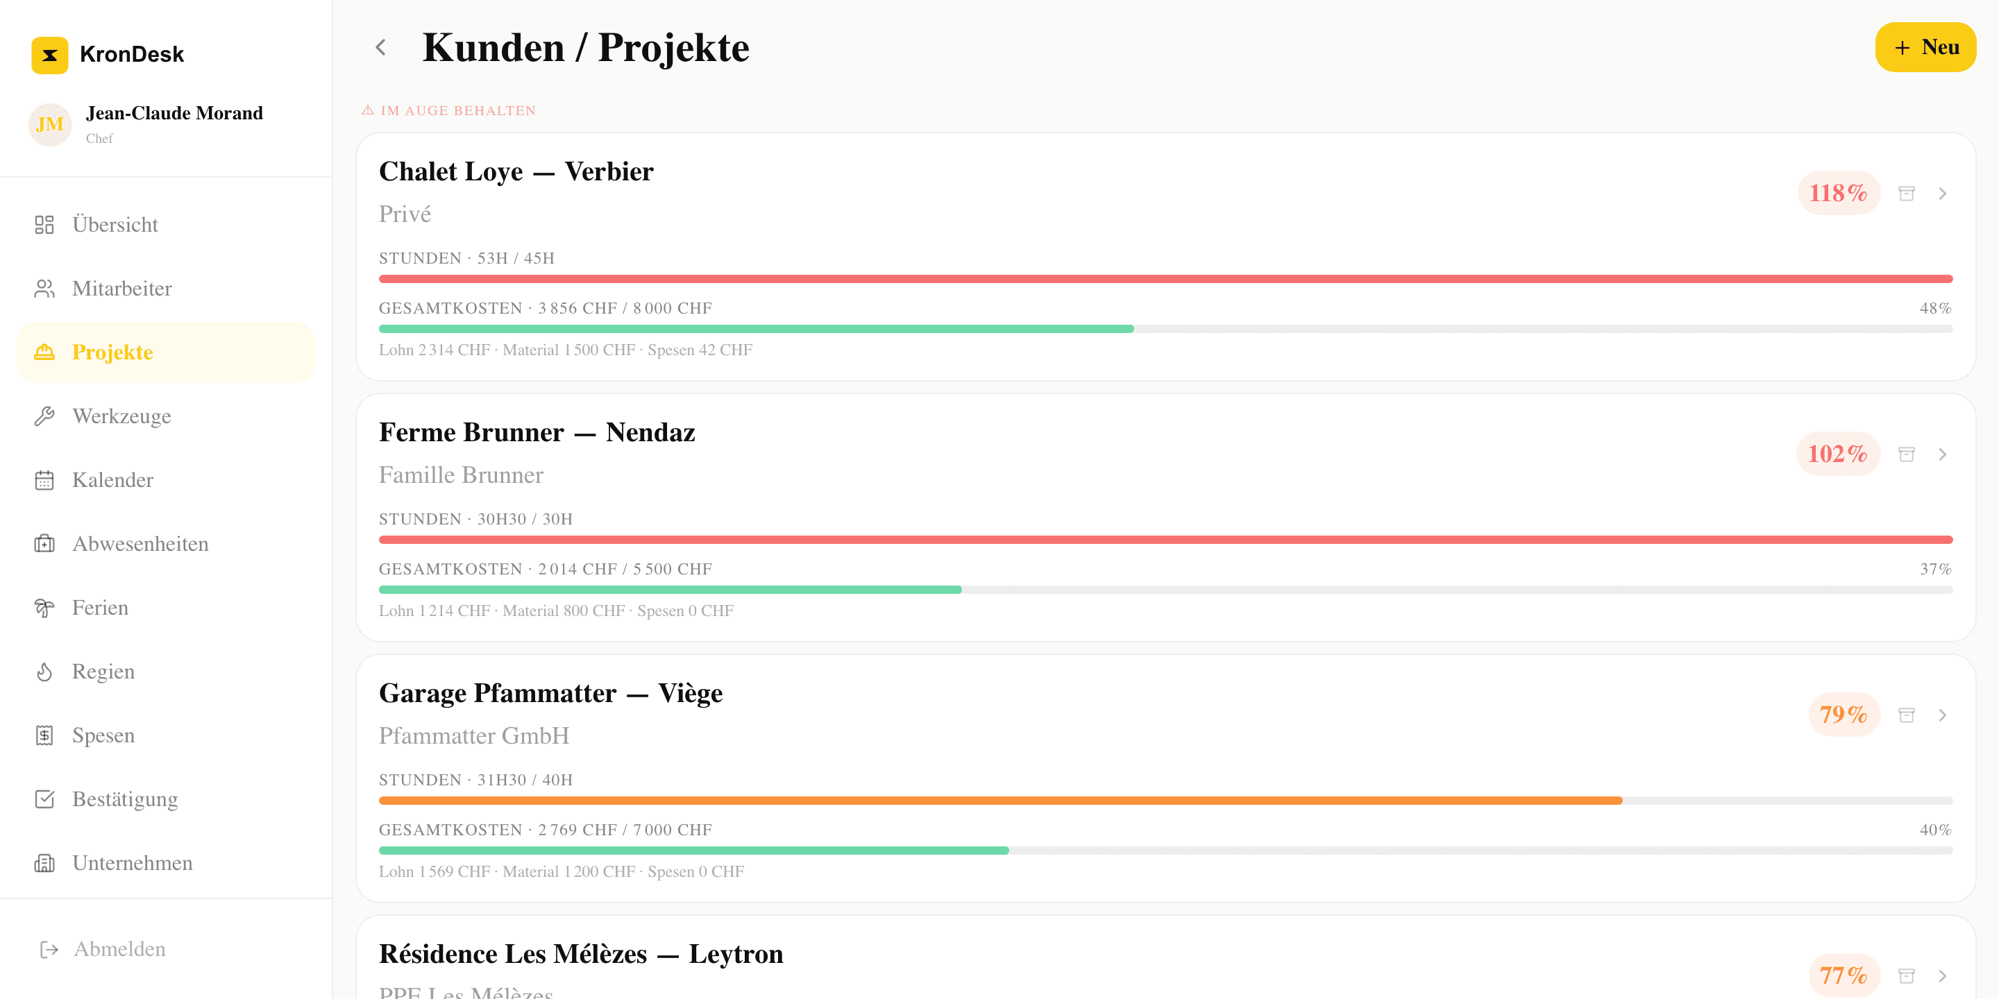This screenshot has width=1999, height=999.
Task: Click the archive icon for Chalet Loye
Action: pyautogui.click(x=1906, y=193)
